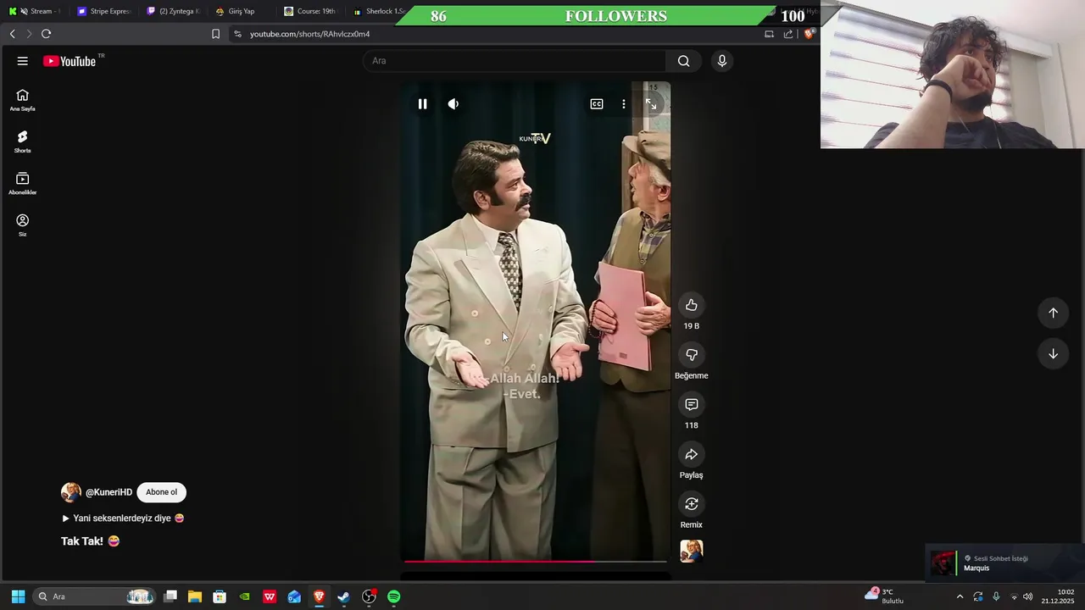Switch to the Course: 19th browser tab

(310, 11)
